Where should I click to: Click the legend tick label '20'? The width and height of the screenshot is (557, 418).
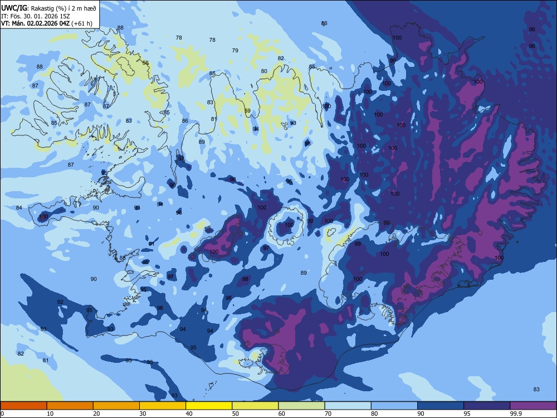tap(96, 414)
